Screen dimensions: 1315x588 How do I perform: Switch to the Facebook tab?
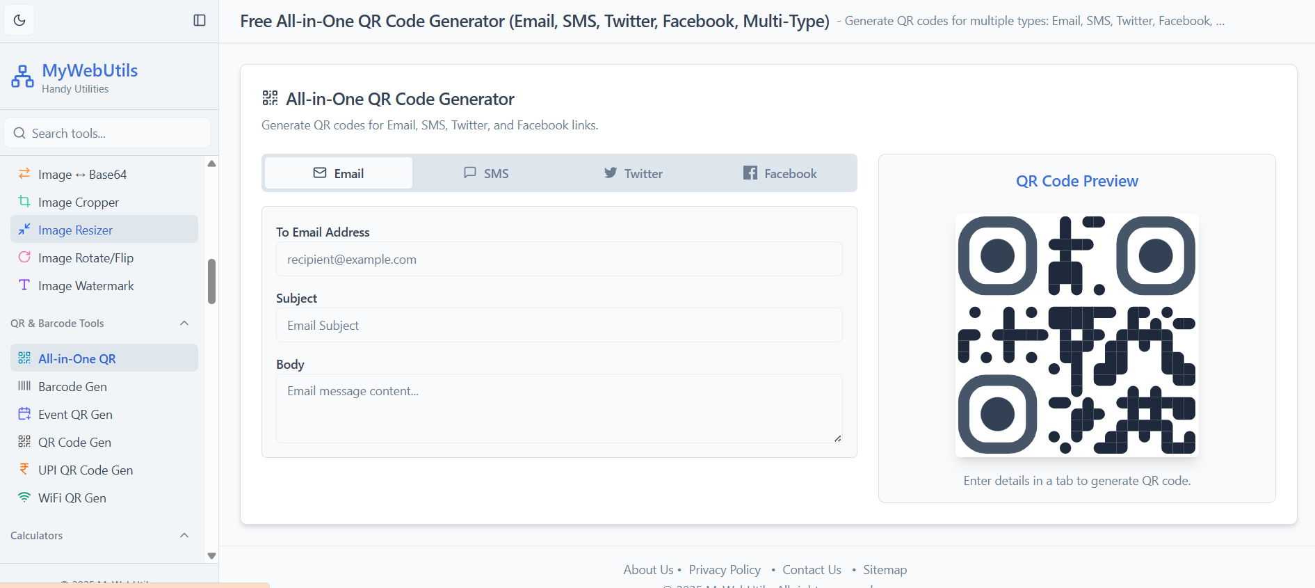click(x=780, y=173)
